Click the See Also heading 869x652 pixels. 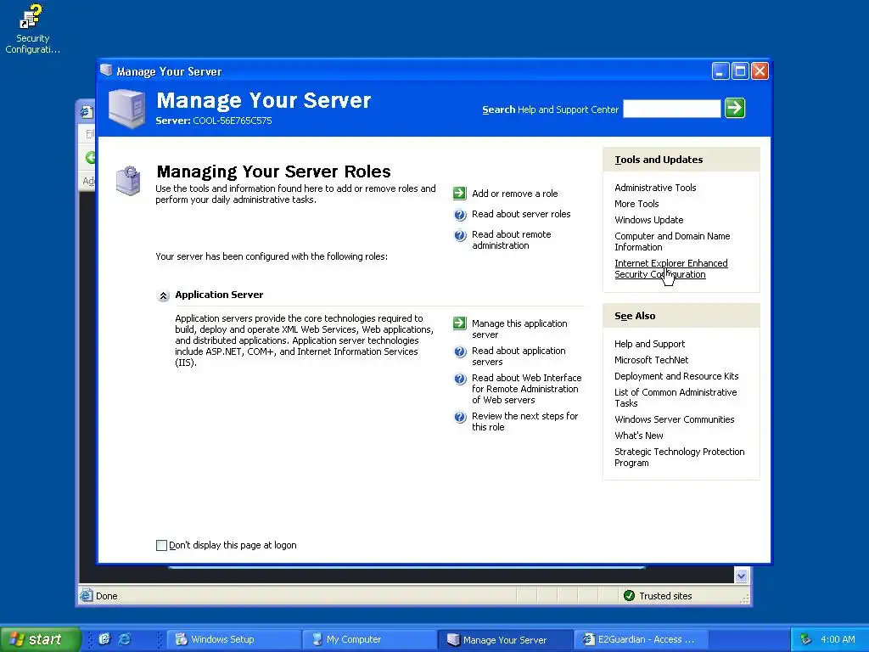[x=635, y=316]
